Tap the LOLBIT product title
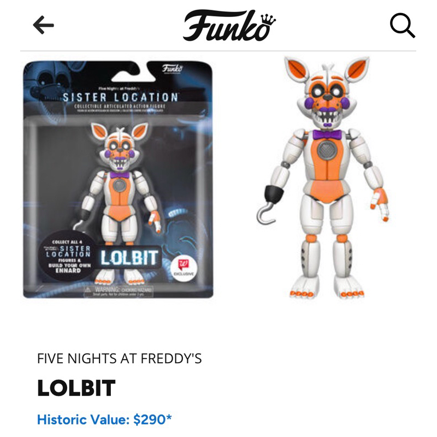437x437 pixels. pyautogui.click(x=76, y=388)
